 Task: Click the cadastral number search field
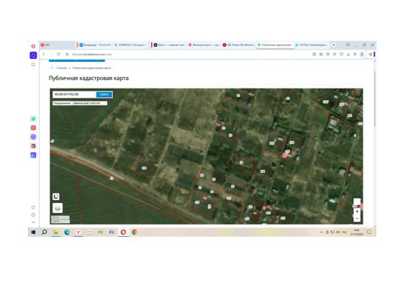[x=75, y=94]
